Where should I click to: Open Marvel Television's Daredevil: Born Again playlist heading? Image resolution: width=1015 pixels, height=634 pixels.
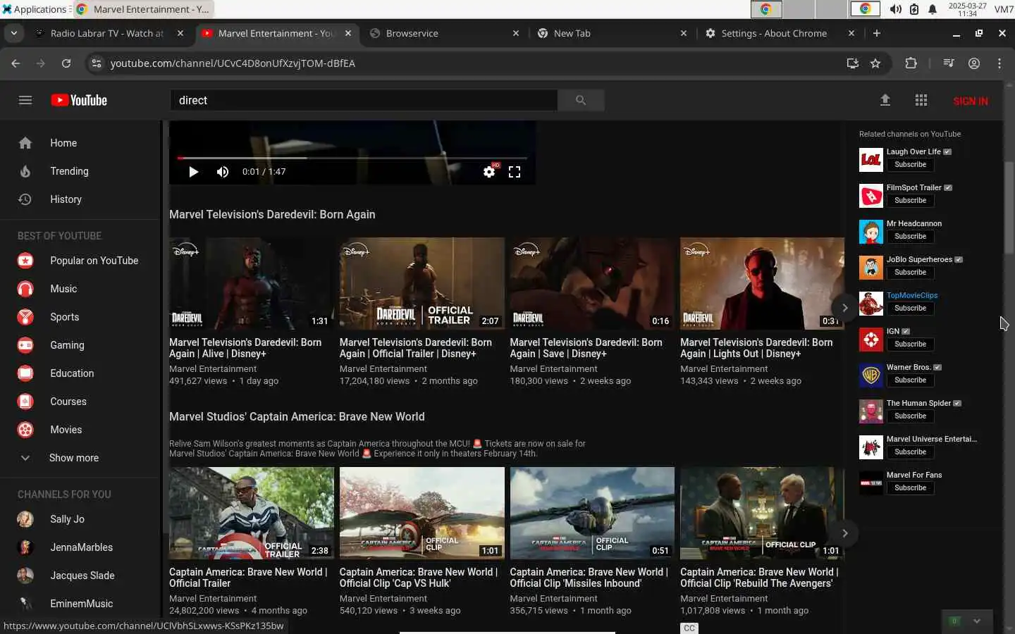[x=272, y=214]
